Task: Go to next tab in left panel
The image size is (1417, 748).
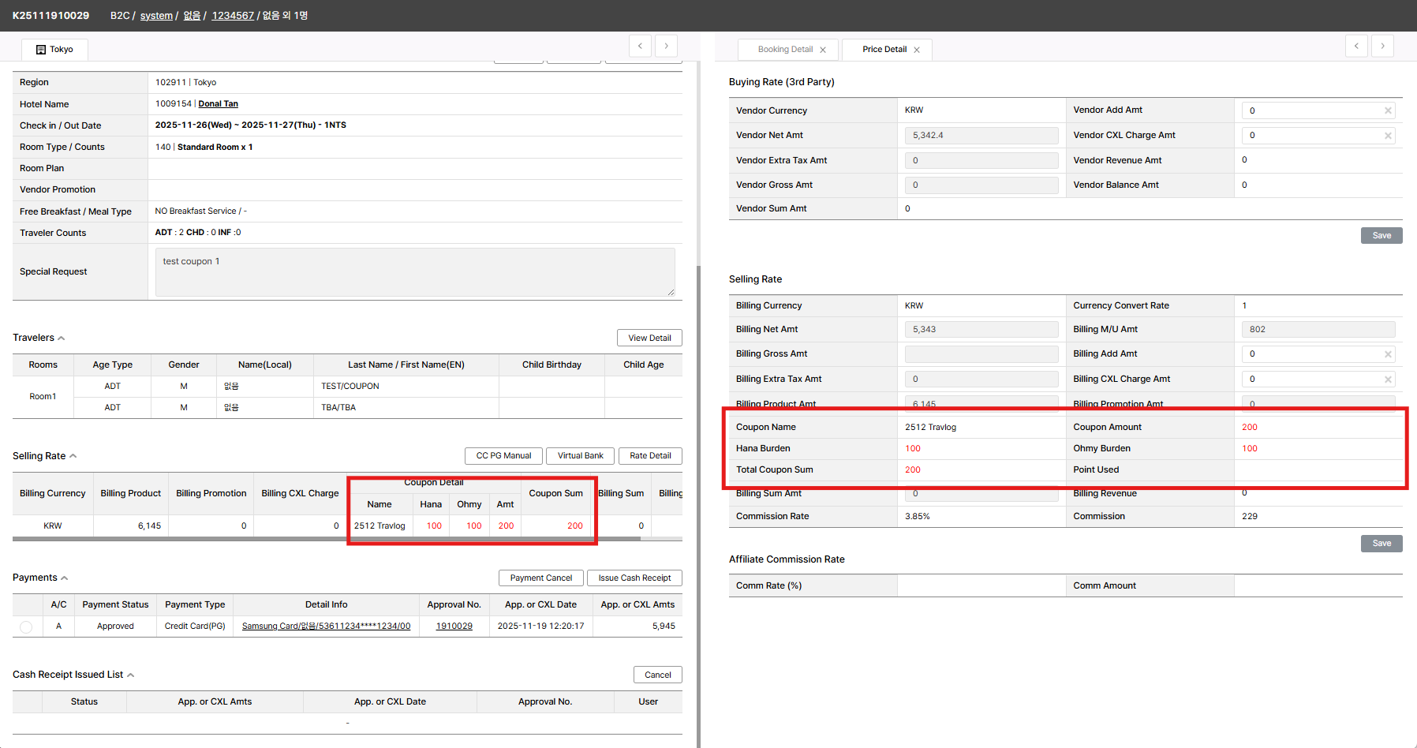Action: coord(667,46)
